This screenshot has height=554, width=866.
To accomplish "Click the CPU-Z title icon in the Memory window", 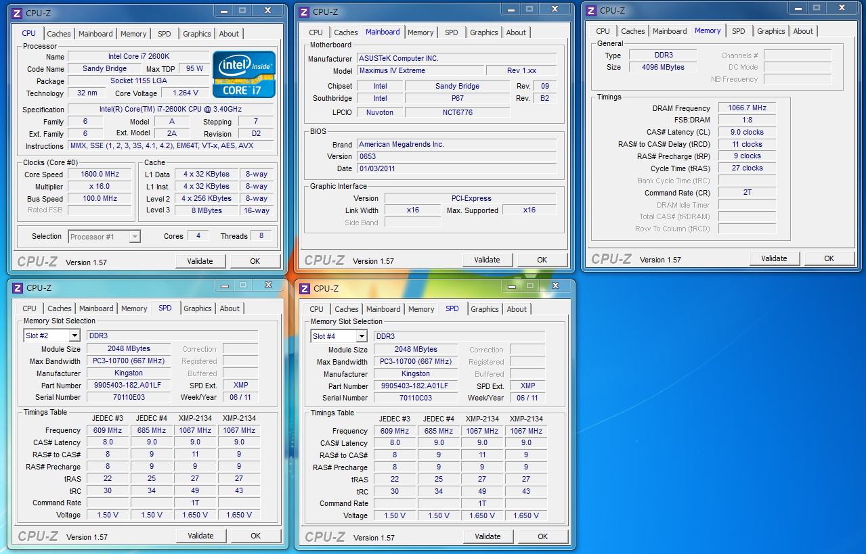I will coord(591,10).
